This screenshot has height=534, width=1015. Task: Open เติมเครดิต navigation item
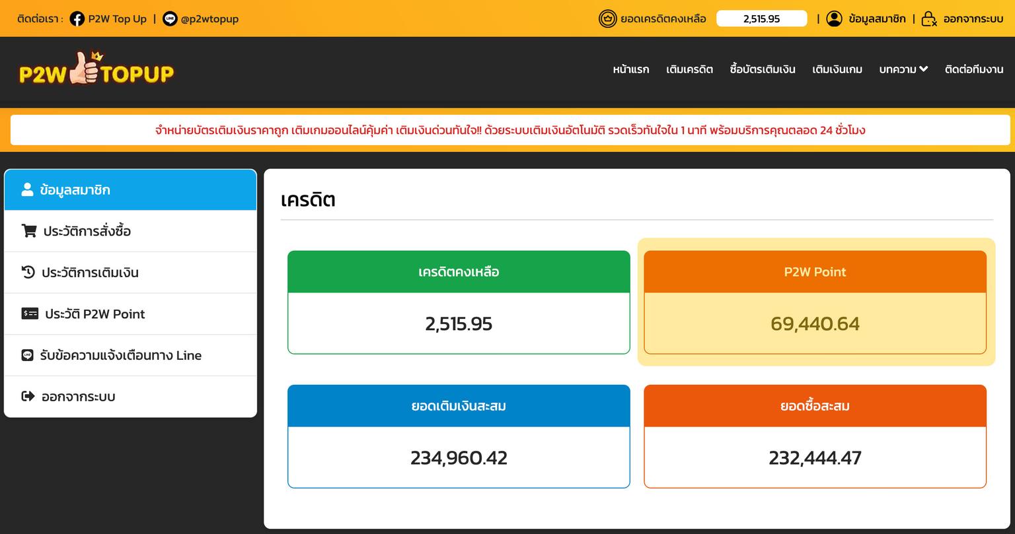tap(689, 69)
